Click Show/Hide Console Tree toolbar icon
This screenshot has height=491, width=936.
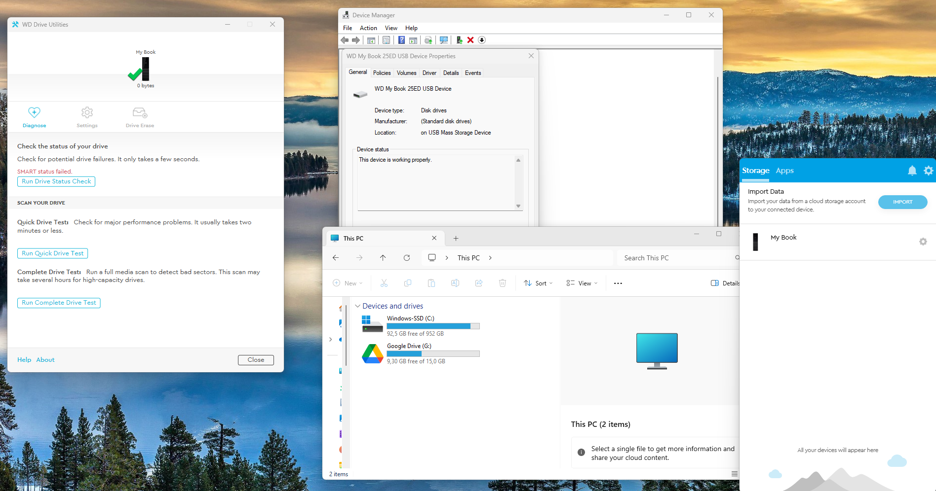(x=371, y=40)
